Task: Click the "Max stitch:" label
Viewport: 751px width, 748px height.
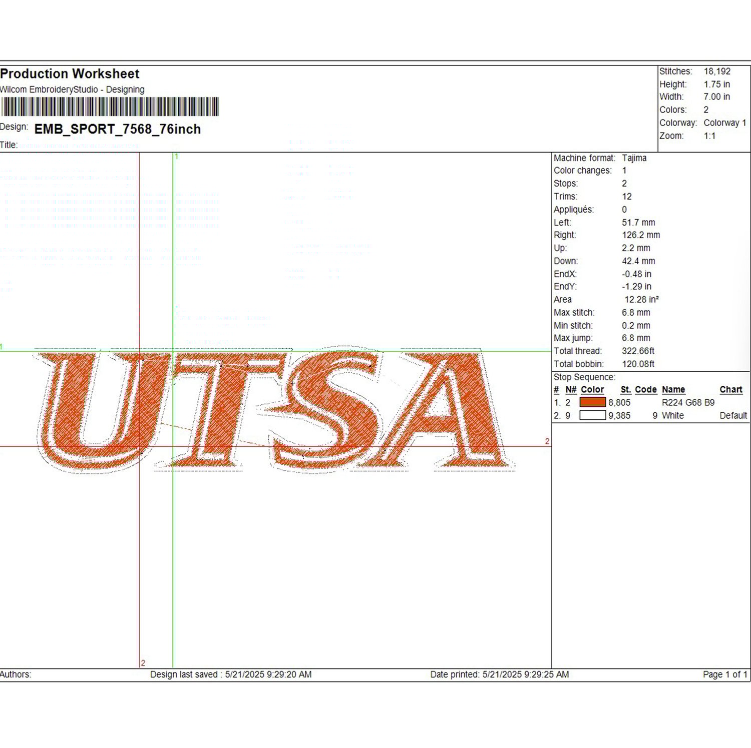Action: tap(574, 313)
